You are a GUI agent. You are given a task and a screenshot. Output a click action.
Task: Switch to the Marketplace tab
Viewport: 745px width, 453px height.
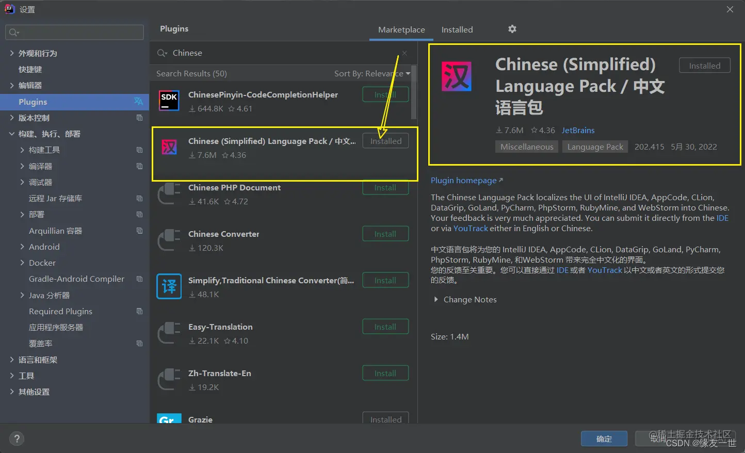click(401, 29)
